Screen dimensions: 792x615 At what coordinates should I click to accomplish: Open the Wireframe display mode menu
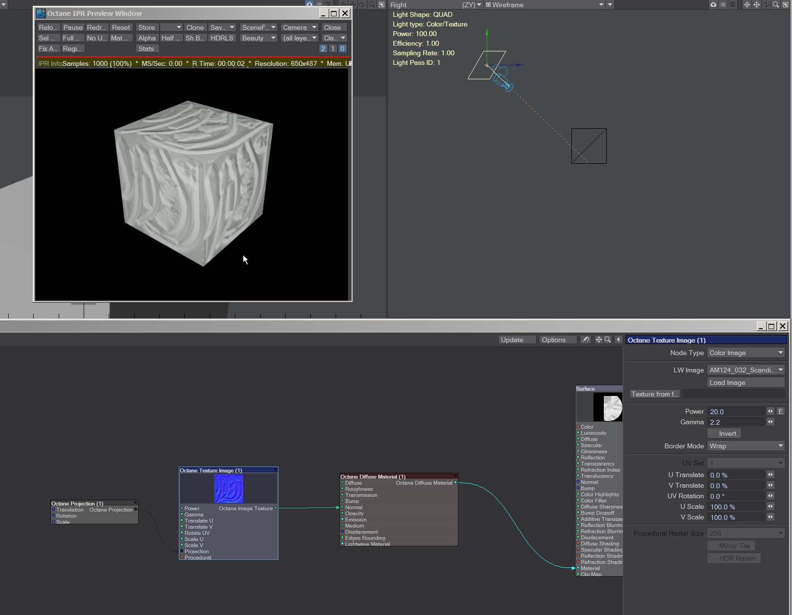click(544, 5)
